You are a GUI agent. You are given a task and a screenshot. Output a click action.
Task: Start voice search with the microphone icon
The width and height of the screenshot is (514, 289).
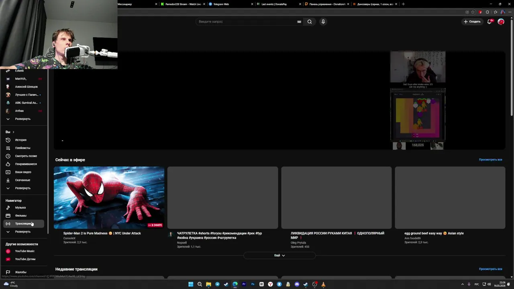pyautogui.click(x=323, y=22)
